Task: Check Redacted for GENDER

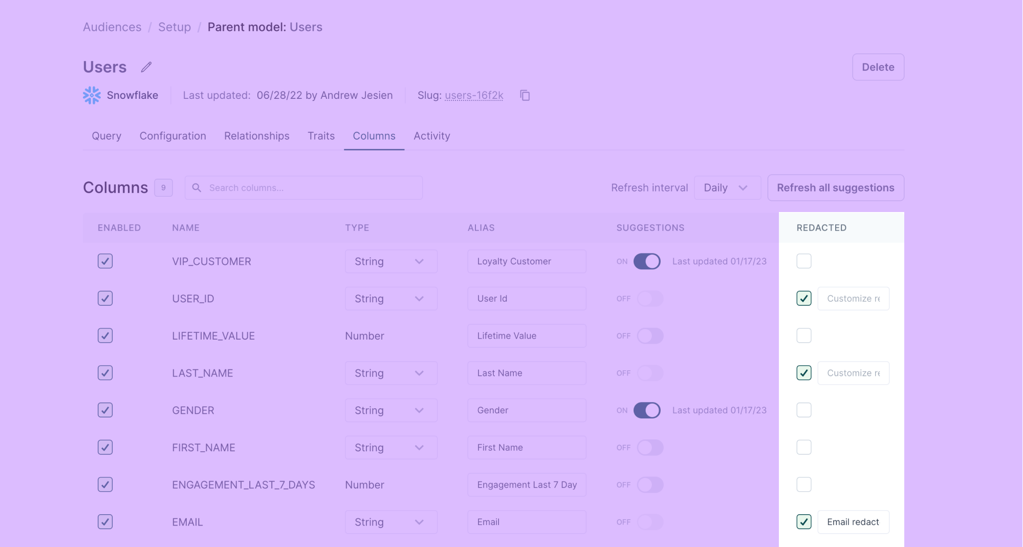Action: (804, 410)
